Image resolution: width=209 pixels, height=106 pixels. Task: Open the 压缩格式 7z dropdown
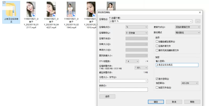tap(137, 27)
